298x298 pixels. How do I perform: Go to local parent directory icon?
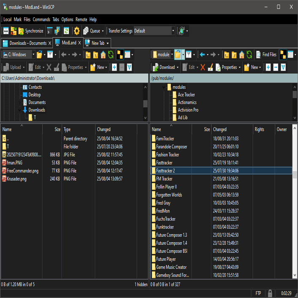(88, 55)
